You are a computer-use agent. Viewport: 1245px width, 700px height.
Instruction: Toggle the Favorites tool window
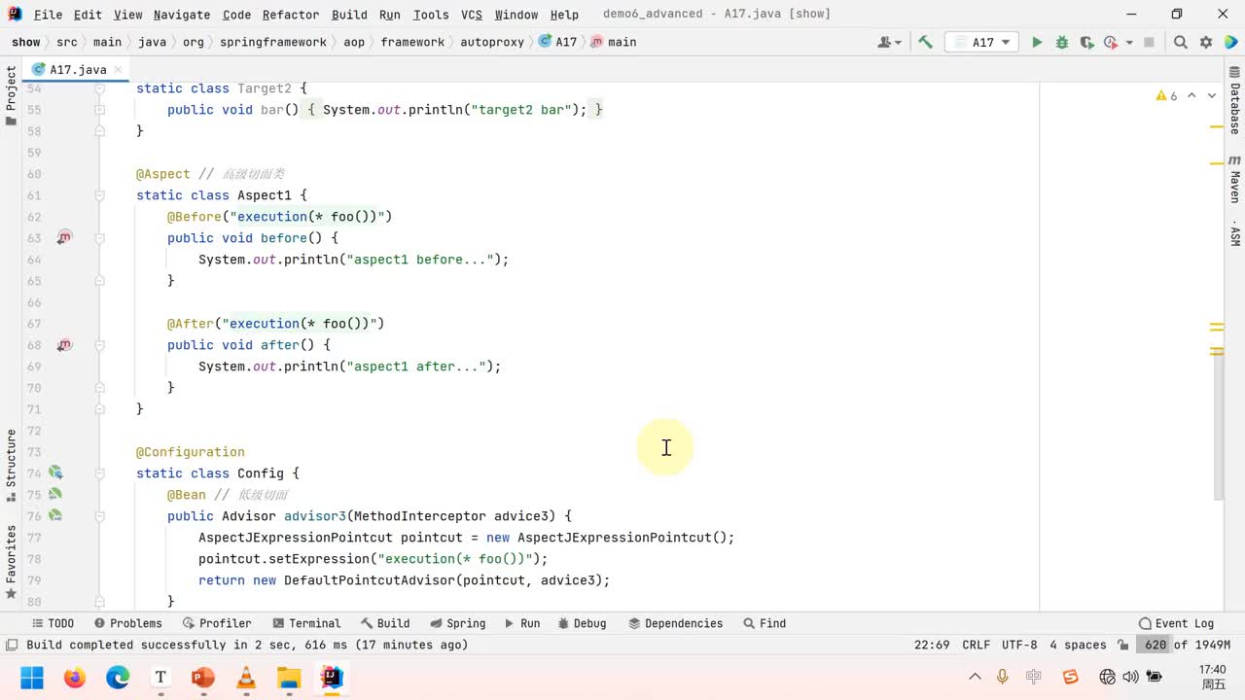pos(11,562)
